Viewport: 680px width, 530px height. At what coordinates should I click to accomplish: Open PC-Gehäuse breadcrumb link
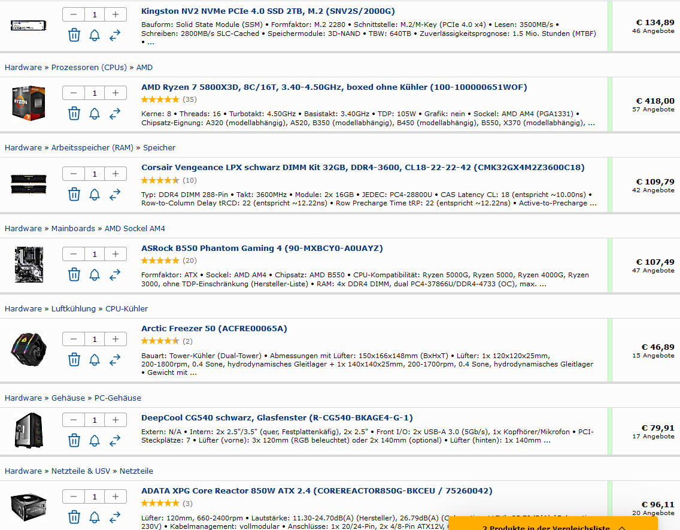click(x=117, y=398)
